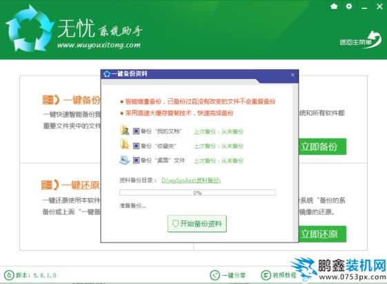Click the backup progress bar at 0%

pos(197,193)
